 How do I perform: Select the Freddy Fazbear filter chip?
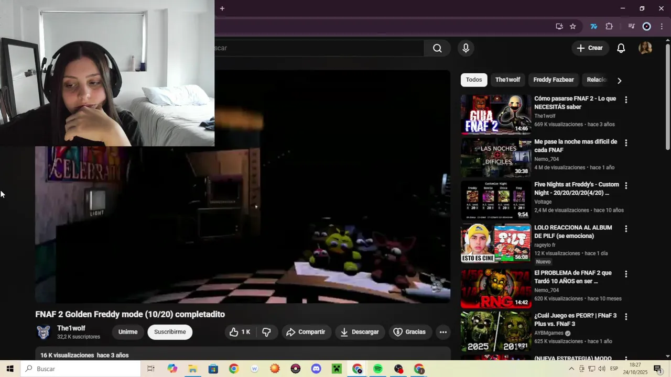click(x=554, y=80)
